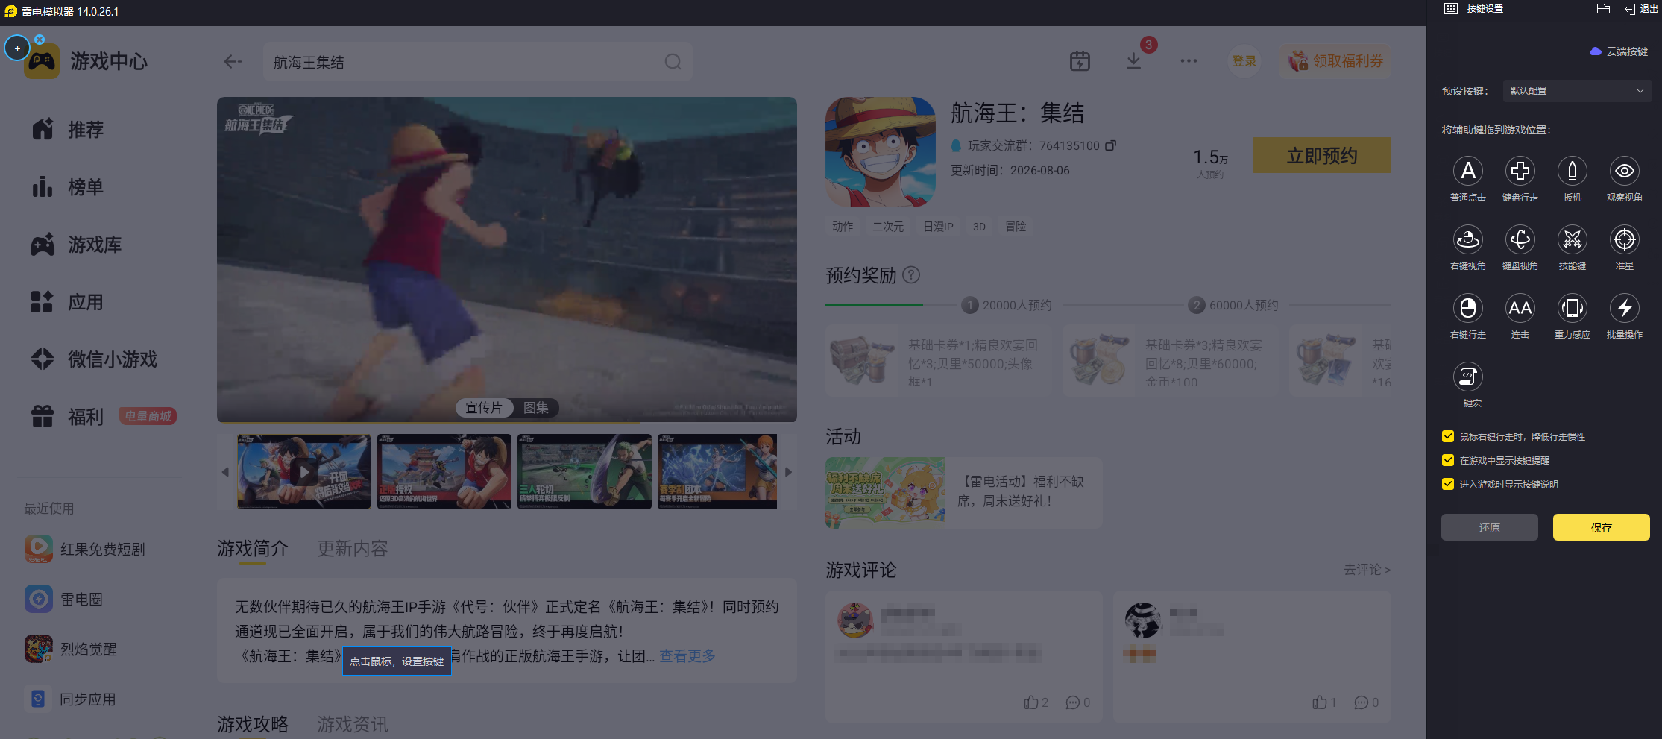Expand the 预设按键 默认配置 dropdown
The image size is (1662, 739).
click(1577, 91)
